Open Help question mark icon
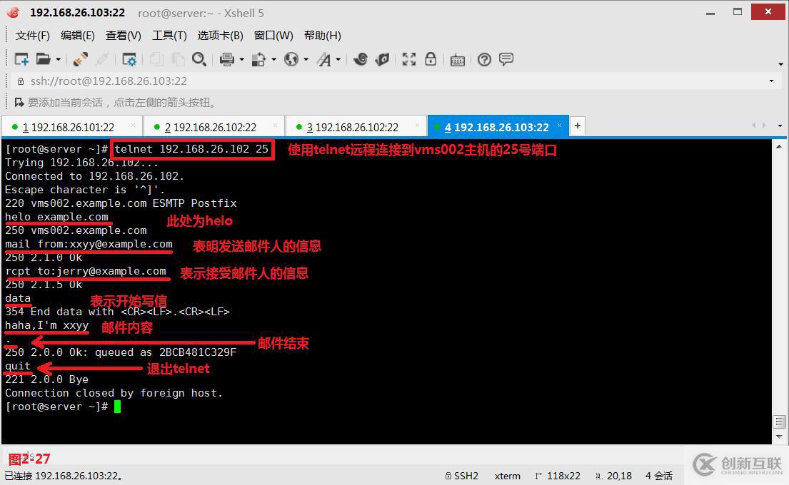 tap(484, 60)
